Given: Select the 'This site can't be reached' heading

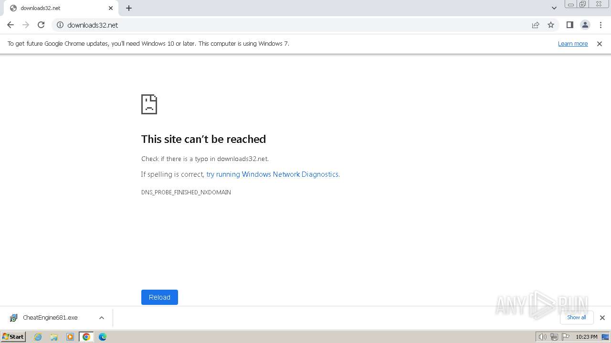Looking at the screenshot, I should click(203, 139).
